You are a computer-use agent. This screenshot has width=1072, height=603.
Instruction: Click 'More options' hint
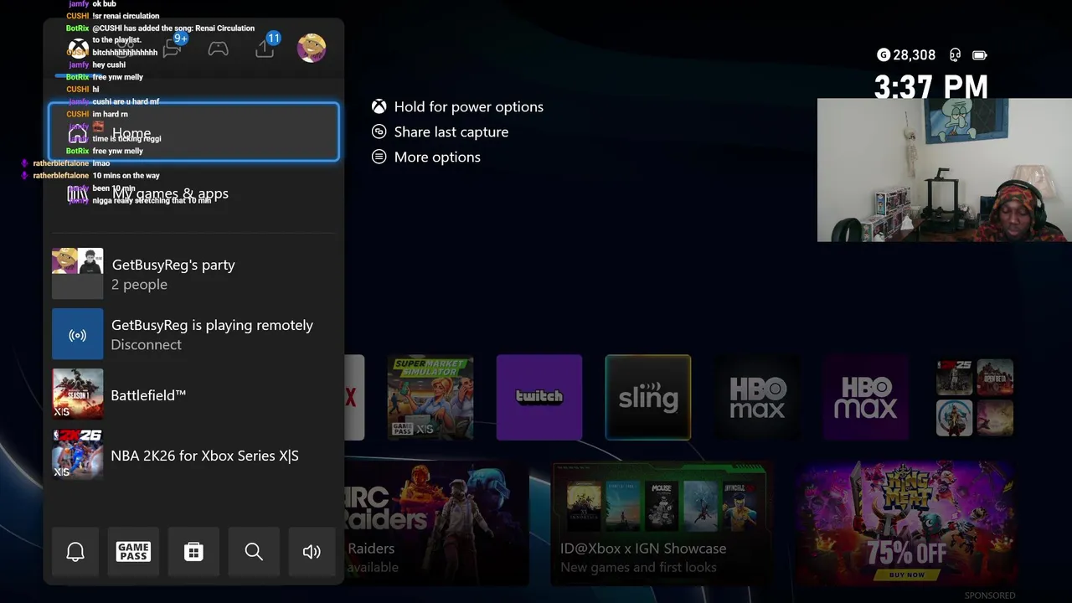point(437,157)
